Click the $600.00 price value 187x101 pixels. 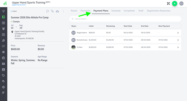pyautogui.click(x=15, y=49)
